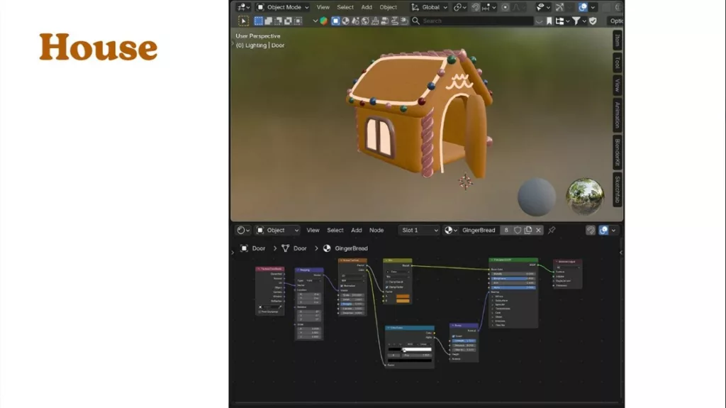Toggle fake user shield for GingerBread

coord(518,230)
